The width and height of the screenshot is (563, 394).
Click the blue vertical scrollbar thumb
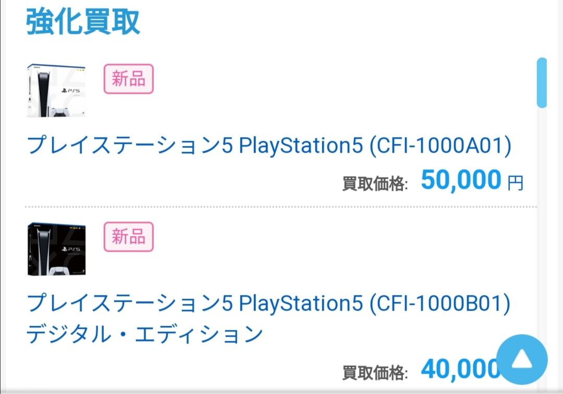(x=542, y=82)
